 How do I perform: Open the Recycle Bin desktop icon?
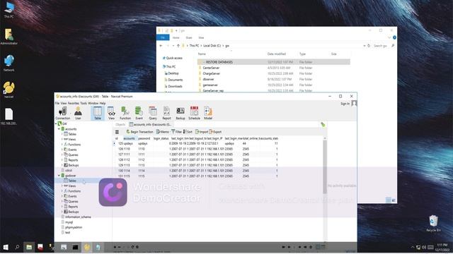click(x=433, y=224)
